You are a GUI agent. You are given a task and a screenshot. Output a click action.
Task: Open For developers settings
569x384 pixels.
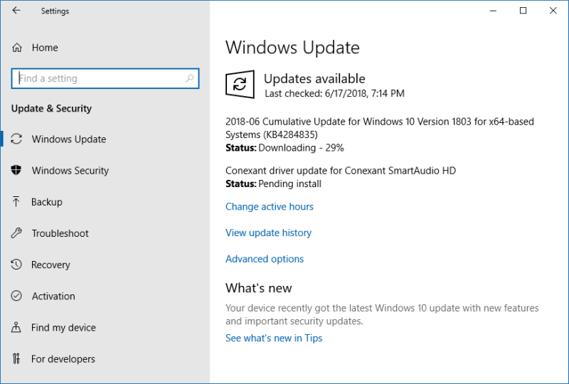63,359
